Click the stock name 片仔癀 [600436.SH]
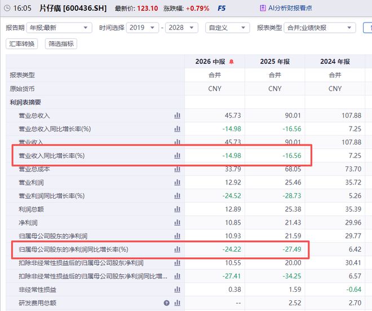The width and height of the screenshot is (372, 311). point(73,8)
